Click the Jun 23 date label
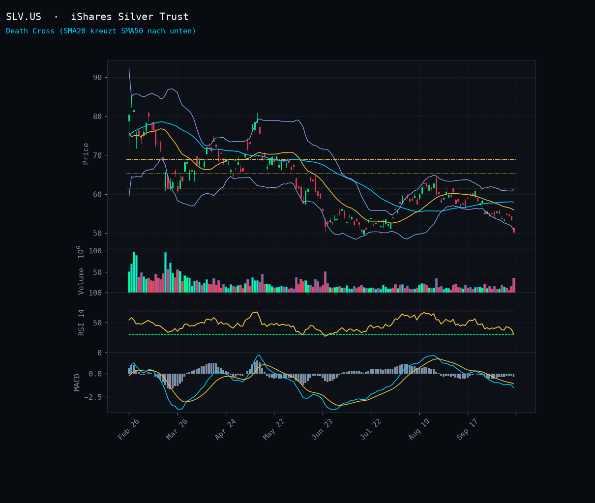This screenshot has width=595, height=503. (x=323, y=430)
